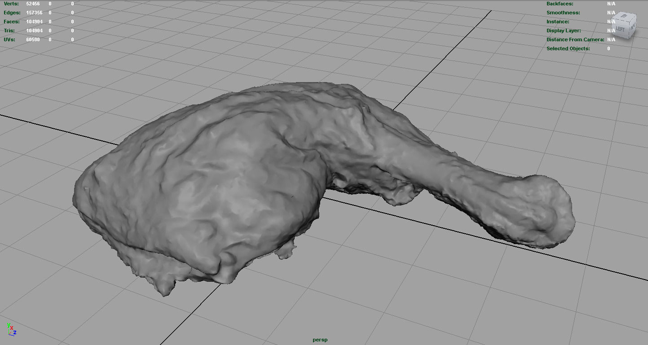Click the N/A value beside Backfaces
The width and height of the screenshot is (648, 345).
pyautogui.click(x=611, y=4)
